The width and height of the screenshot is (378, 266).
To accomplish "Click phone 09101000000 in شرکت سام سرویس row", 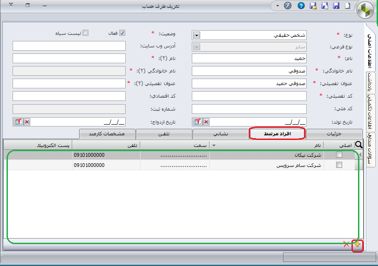I will pyautogui.click(x=89, y=165).
